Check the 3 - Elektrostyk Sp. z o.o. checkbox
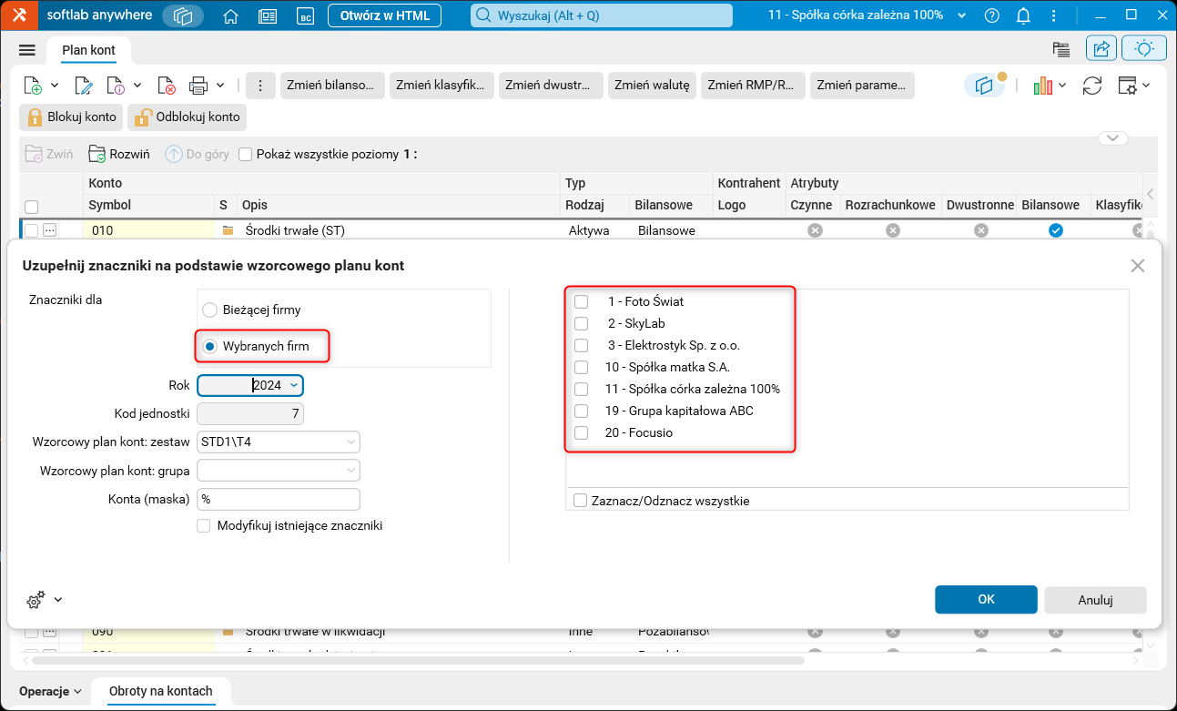Image resolution: width=1177 pixels, height=711 pixels. [x=581, y=345]
